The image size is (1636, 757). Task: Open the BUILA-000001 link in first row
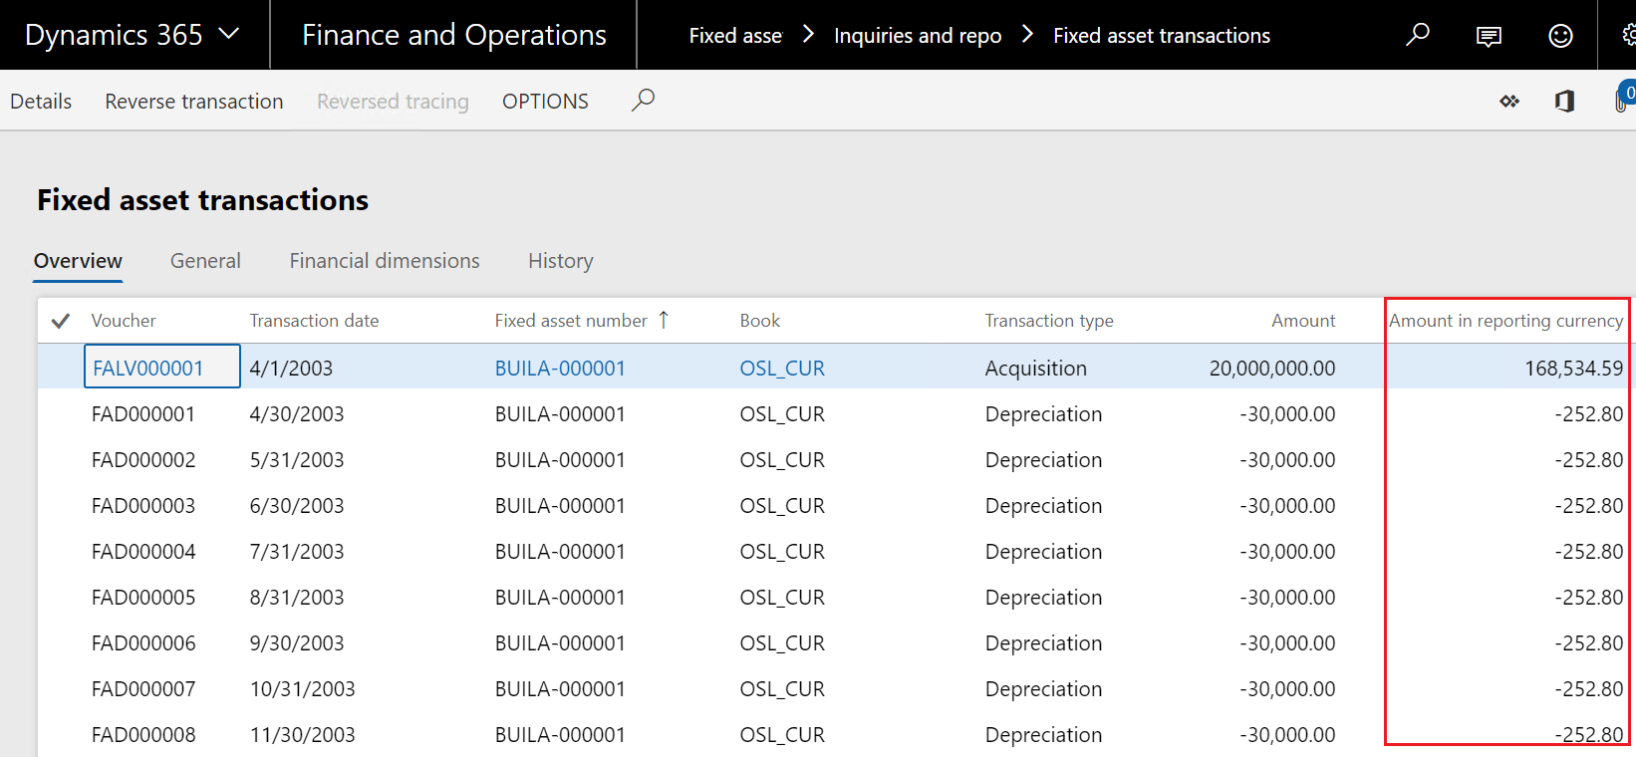[x=560, y=369]
